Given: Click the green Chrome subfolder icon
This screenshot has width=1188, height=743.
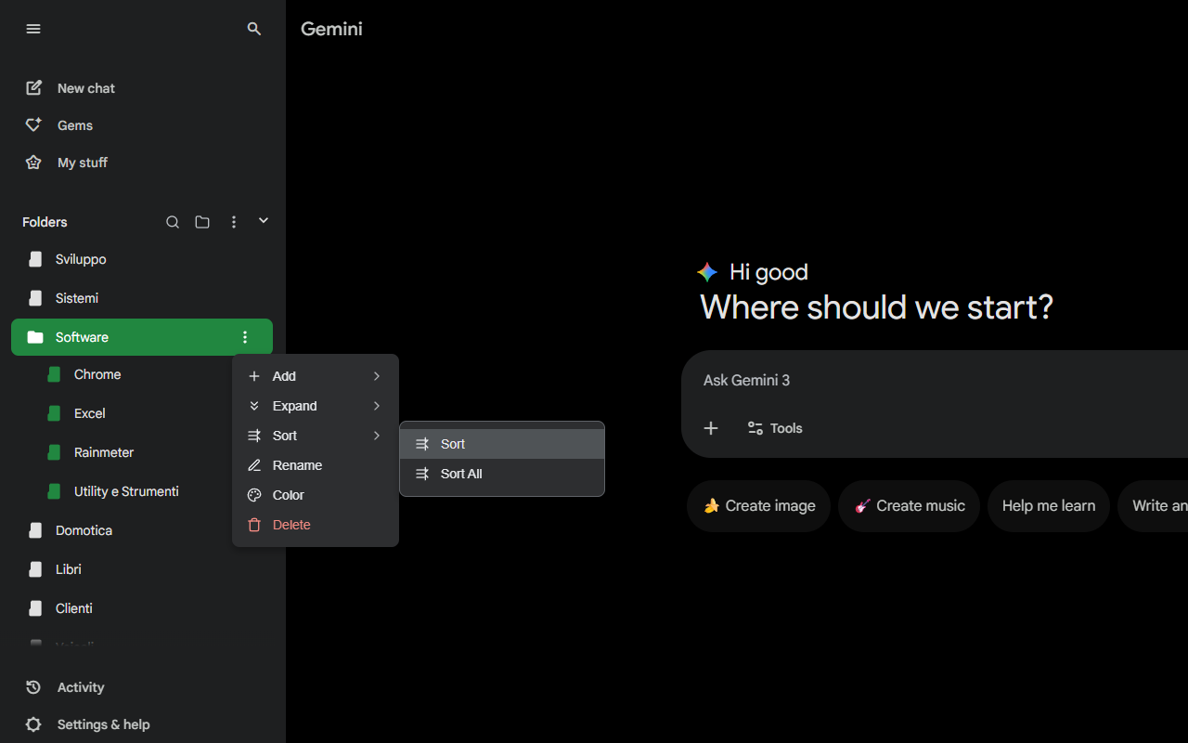Looking at the screenshot, I should click(54, 374).
